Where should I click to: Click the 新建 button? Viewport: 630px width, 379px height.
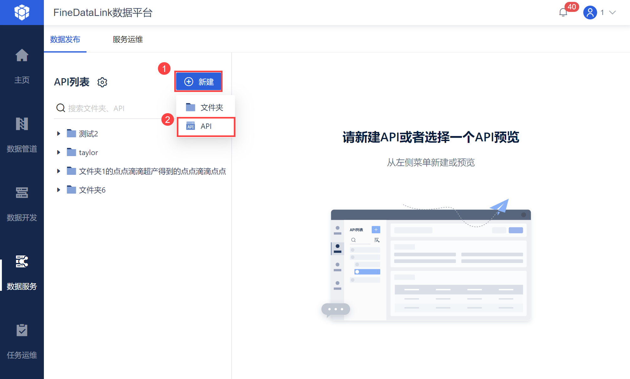click(199, 82)
